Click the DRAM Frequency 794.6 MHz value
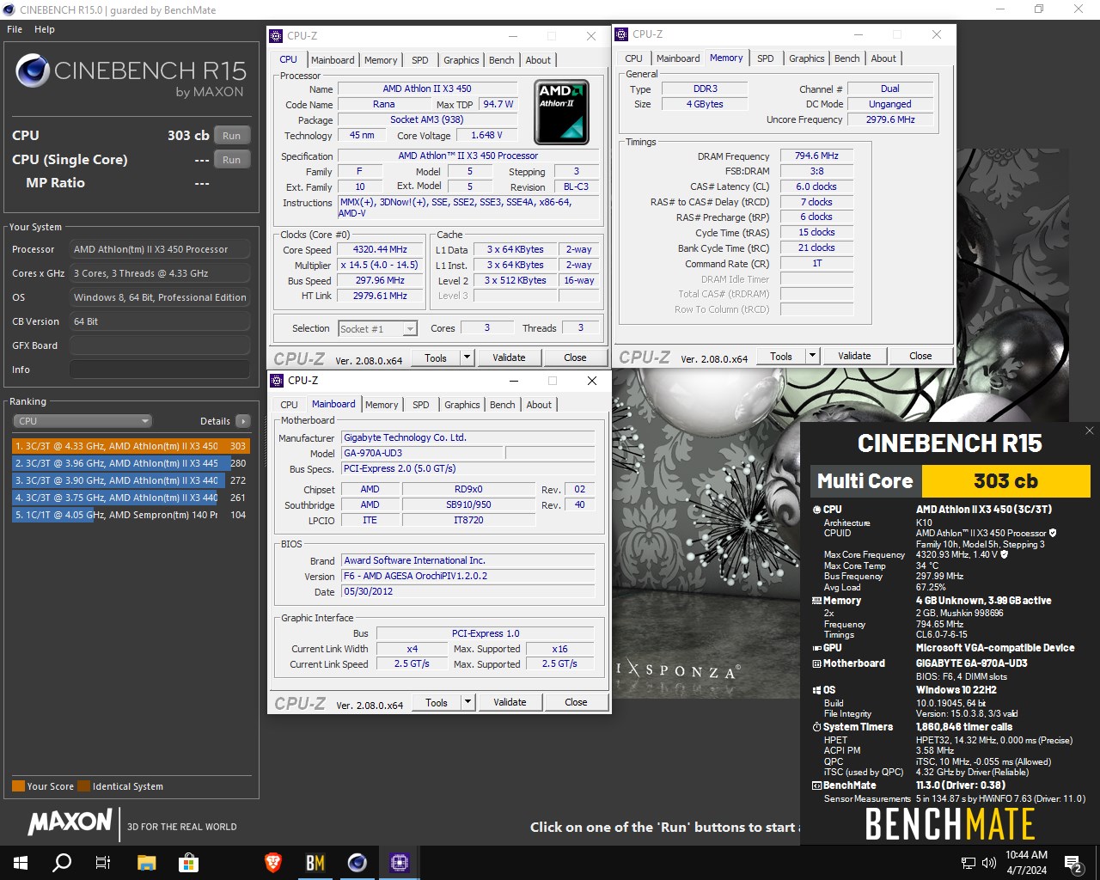The height and width of the screenshot is (880, 1100). 816,156
